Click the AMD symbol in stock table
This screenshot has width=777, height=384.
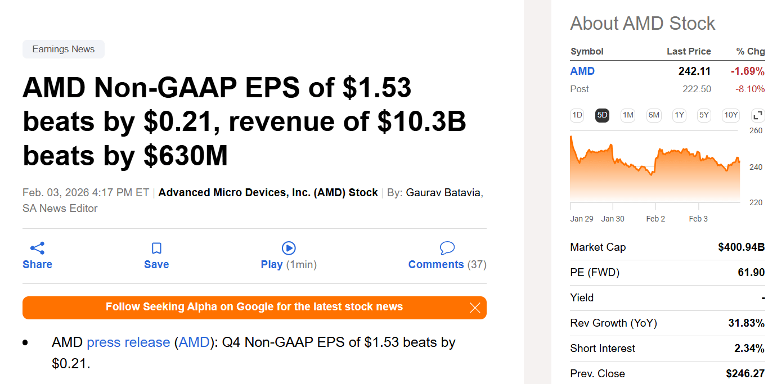582,71
